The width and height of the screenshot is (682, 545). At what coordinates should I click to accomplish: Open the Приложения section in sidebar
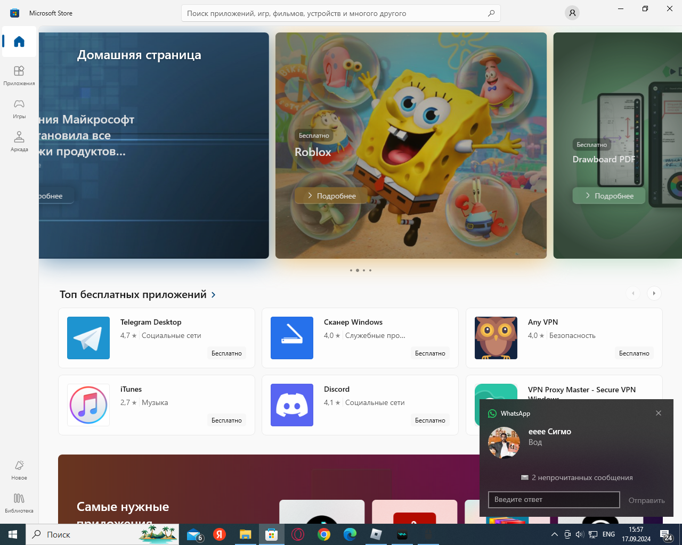[x=19, y=76]
